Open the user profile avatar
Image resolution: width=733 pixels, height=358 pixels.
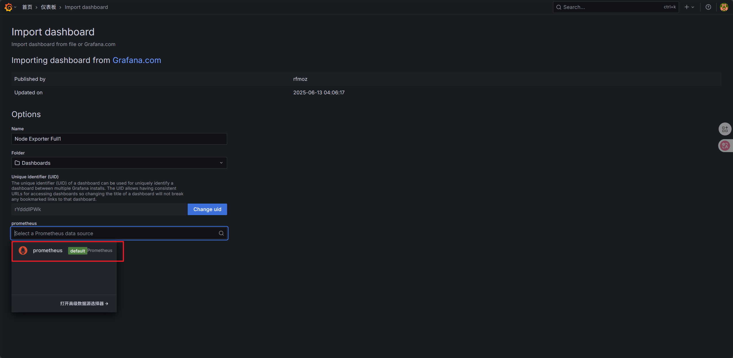724,7
